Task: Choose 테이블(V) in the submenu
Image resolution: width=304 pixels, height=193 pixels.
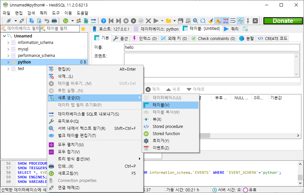Action: click(x=171, y=105)
